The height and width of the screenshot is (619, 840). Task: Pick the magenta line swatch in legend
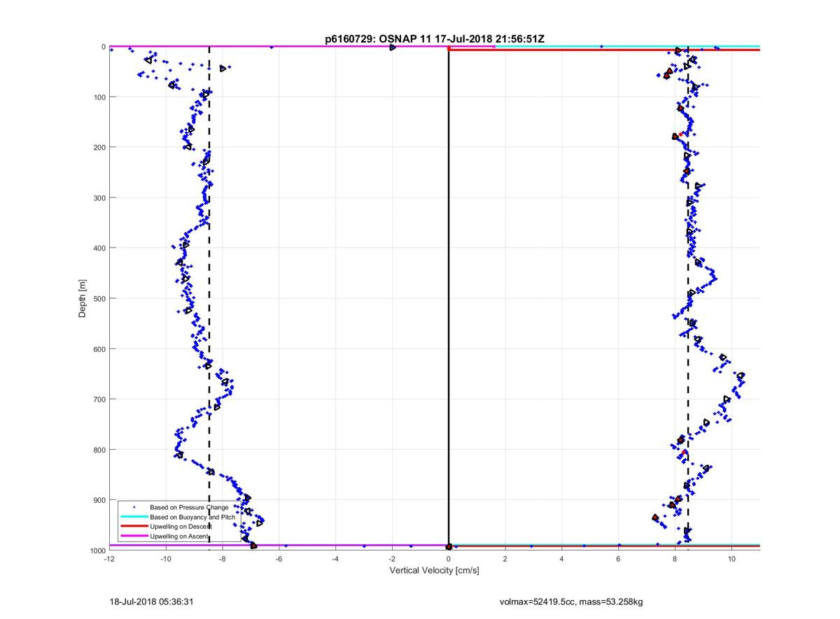(x=134, y=536)
